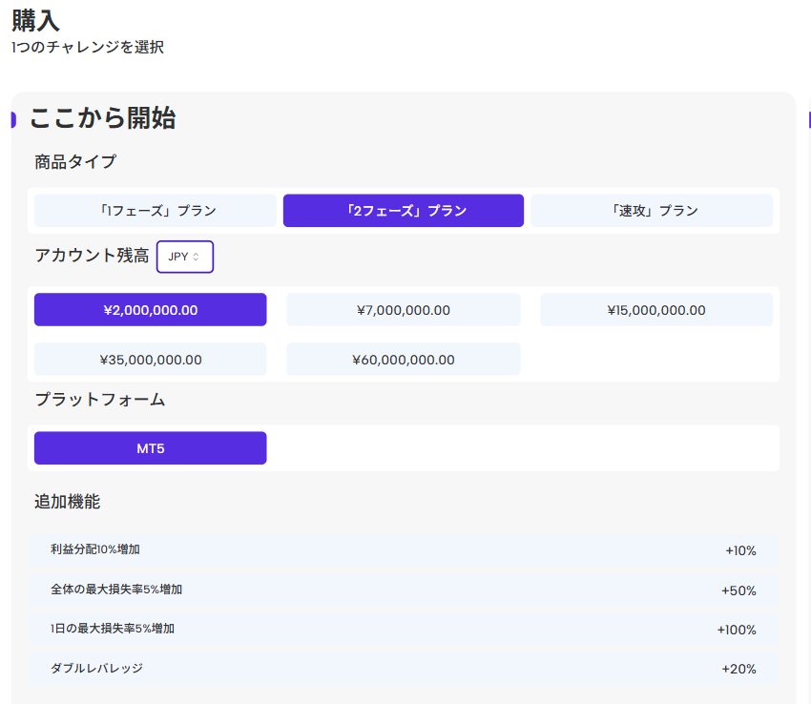Select the ¥60,000,000.00 balance option
Screen dimensions: 811x704
point(404,360)
